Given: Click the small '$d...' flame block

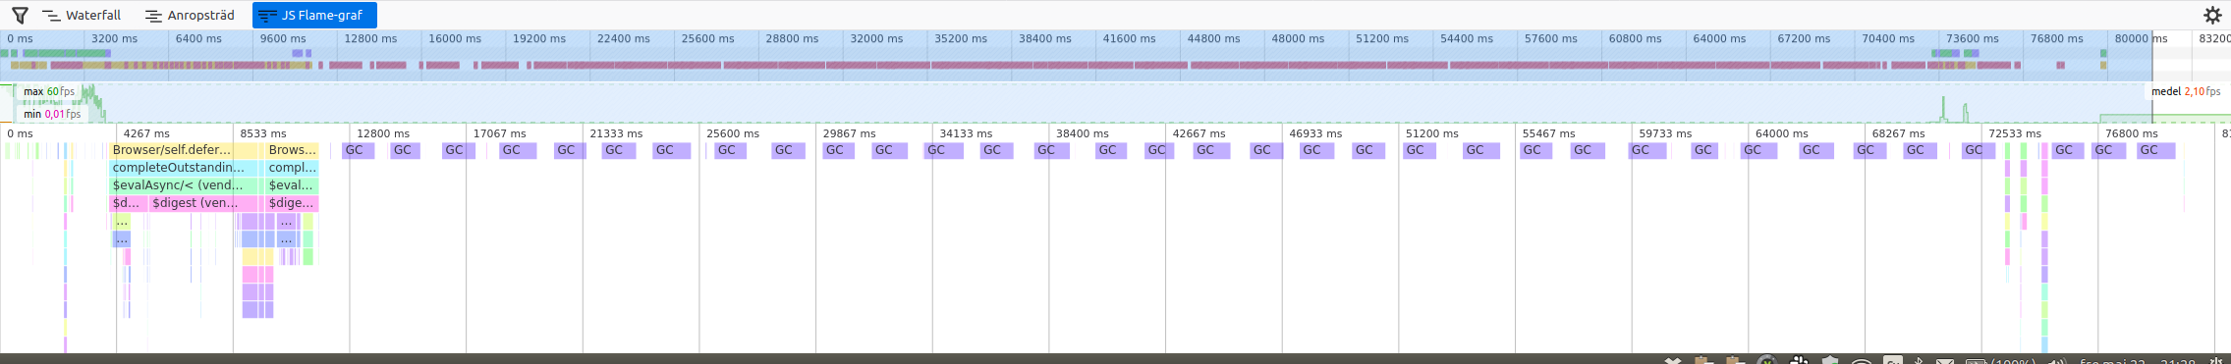Looking at the screenshot, I should pyautogui.click(x=129, y=203).
